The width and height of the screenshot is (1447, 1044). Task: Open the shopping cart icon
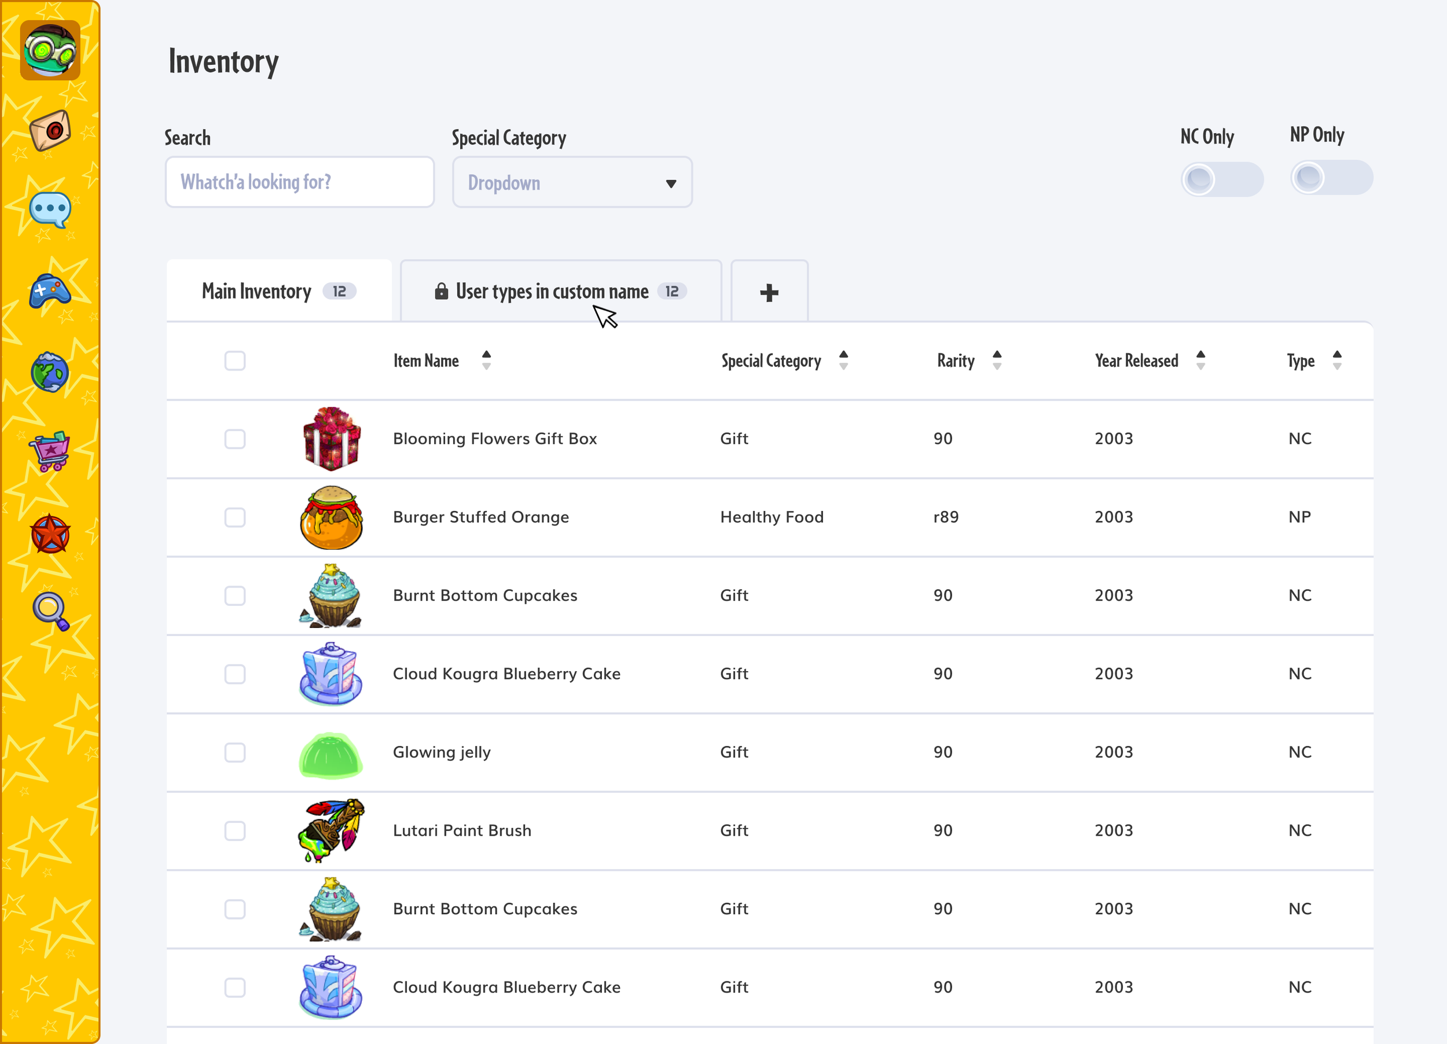pyautogui.click(x=50, y=452)
